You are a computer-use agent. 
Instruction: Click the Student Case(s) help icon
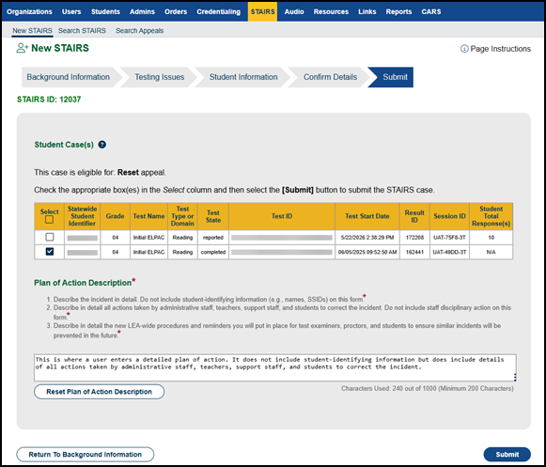click(102, 145)
